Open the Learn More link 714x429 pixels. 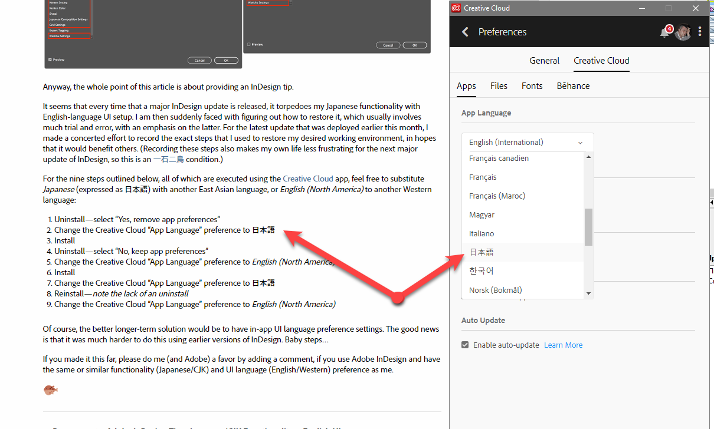(x=563, y=345)
